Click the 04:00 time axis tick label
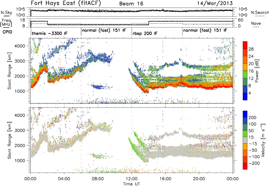The height and width of the screenshot is (186, 269). tap(64, 179)
